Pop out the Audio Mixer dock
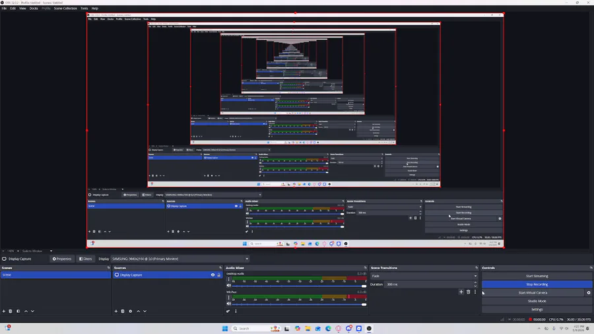 pos(365,268)
